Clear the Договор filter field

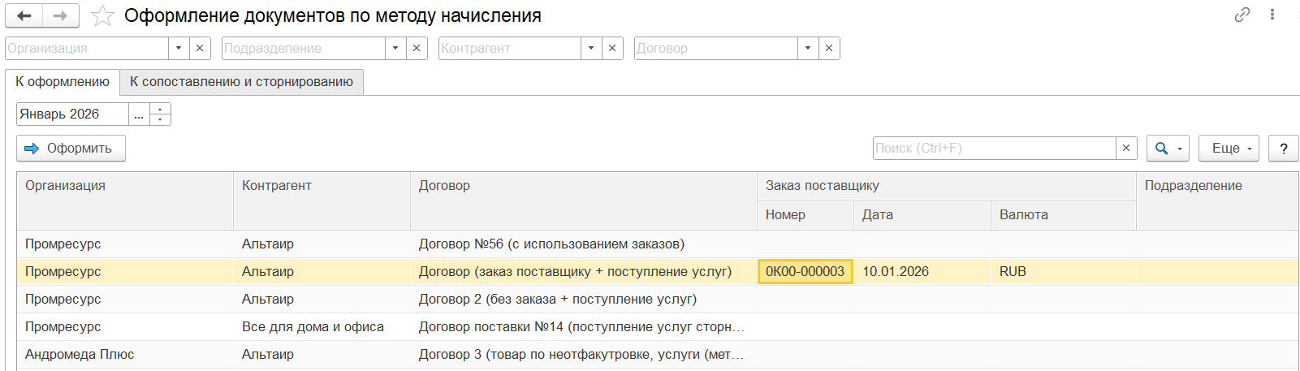pos(829,49)
